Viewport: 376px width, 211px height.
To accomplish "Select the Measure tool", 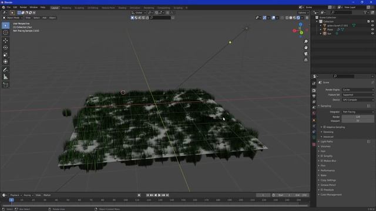I will click(x=5, y=77).
